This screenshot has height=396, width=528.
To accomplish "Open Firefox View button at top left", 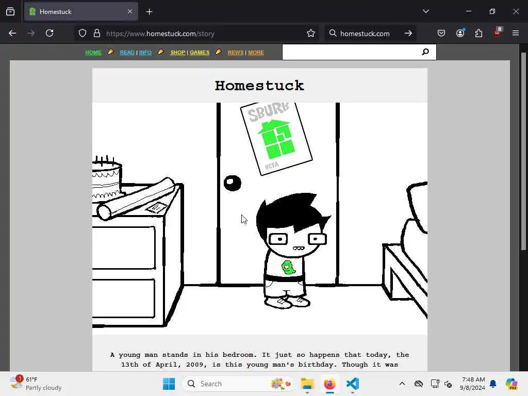I will 10,11.
